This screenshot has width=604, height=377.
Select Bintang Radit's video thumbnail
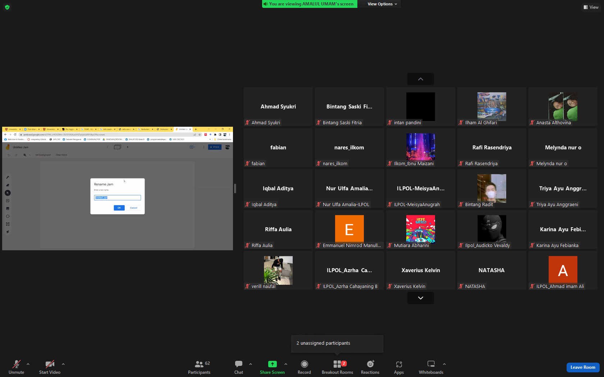tap(492, 188)
